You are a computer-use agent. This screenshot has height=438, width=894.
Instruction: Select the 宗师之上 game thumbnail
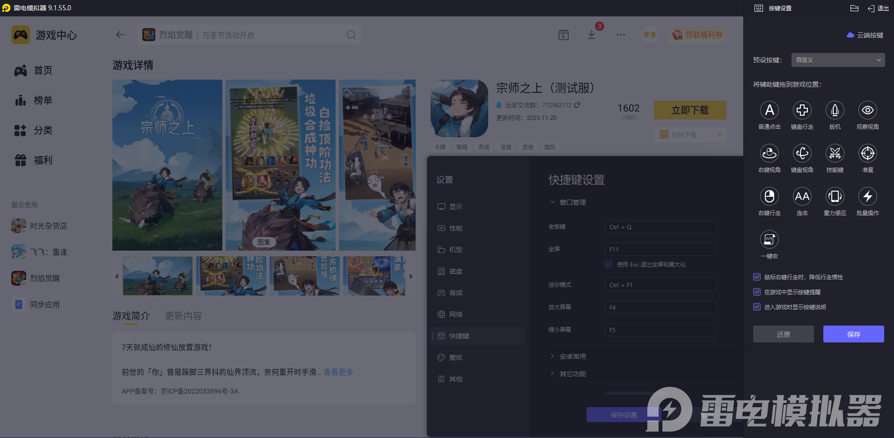tap(459, 108)
